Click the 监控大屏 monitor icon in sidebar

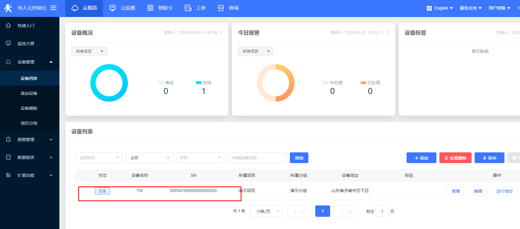[8, 43]
